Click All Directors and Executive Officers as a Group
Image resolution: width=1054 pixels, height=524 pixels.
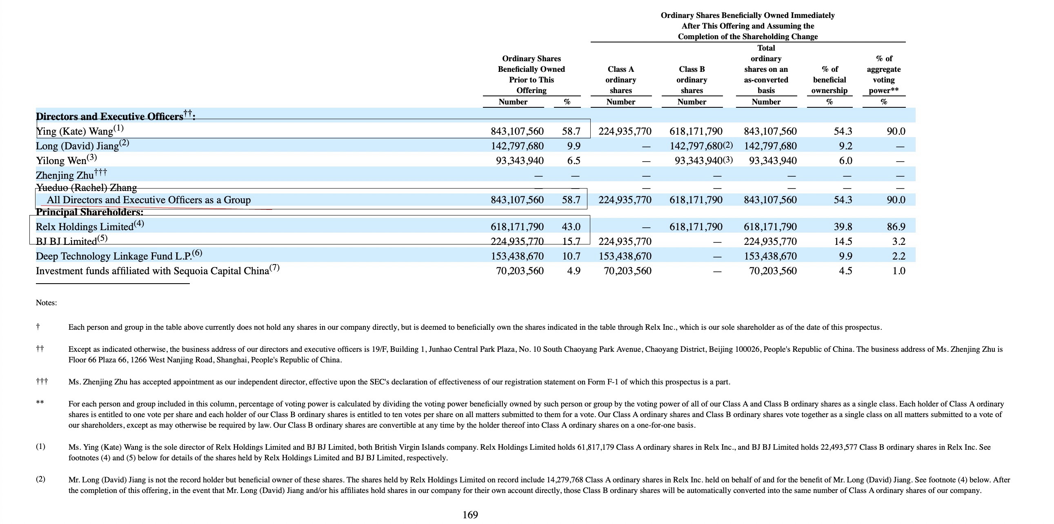click(149, 200)
